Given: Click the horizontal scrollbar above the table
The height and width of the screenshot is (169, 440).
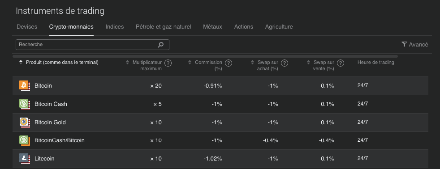Looking at the screenshot, I should pos(205,56).
